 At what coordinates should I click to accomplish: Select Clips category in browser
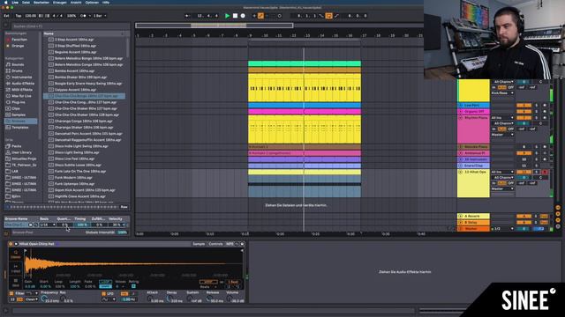[x=16, y=108]
